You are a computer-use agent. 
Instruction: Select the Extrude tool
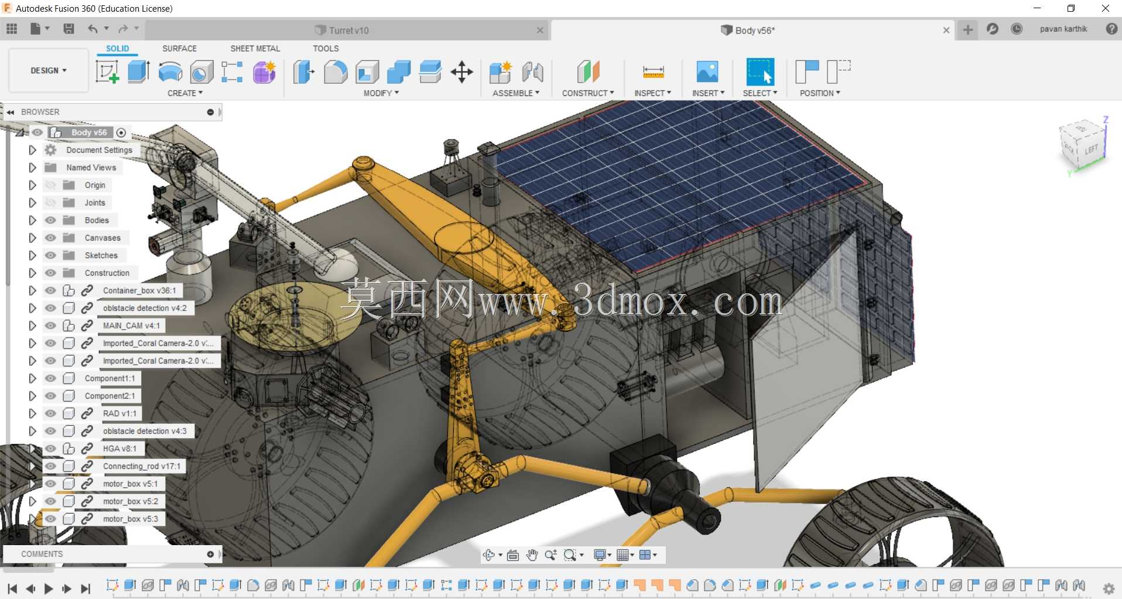tap(139, 72)
